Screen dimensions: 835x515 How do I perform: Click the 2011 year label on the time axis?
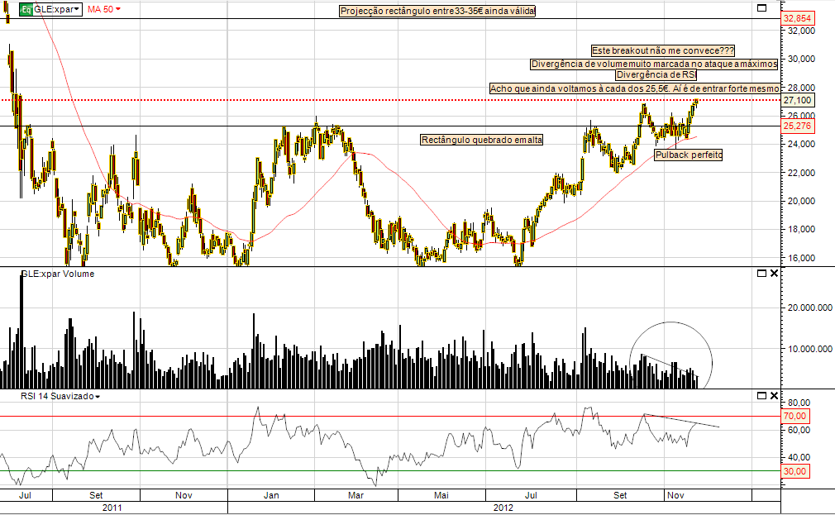[112, 508]
